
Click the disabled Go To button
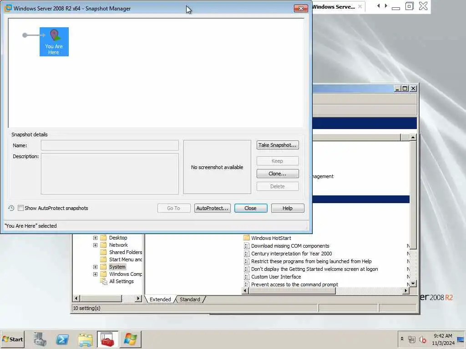[173, 208]
